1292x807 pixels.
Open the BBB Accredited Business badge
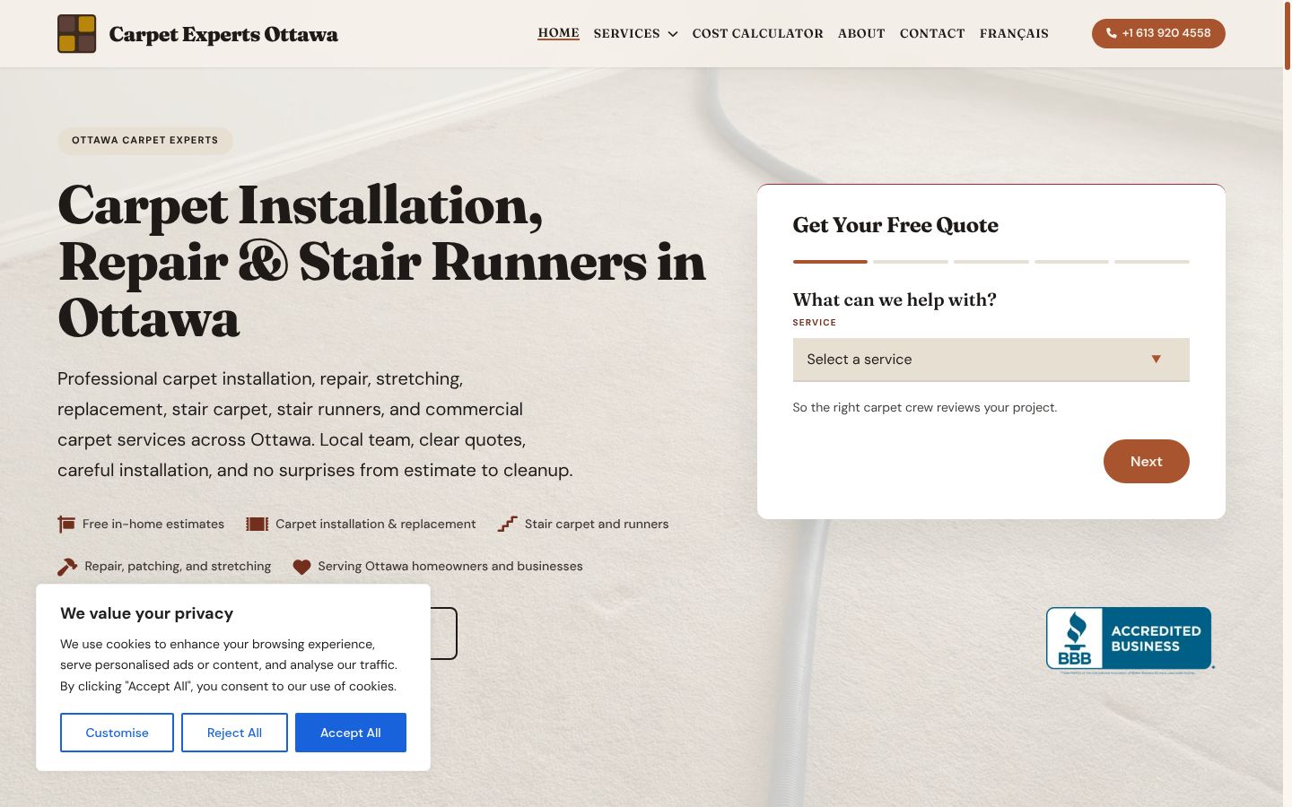(x=1130, y=639)
